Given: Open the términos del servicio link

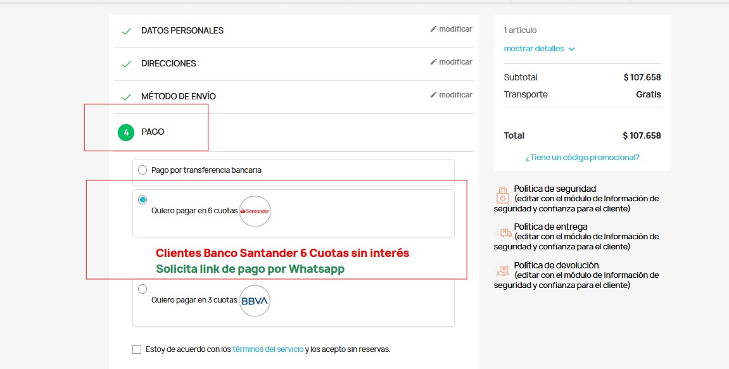Looking at the screenshot, I should (x=268, y=349).
